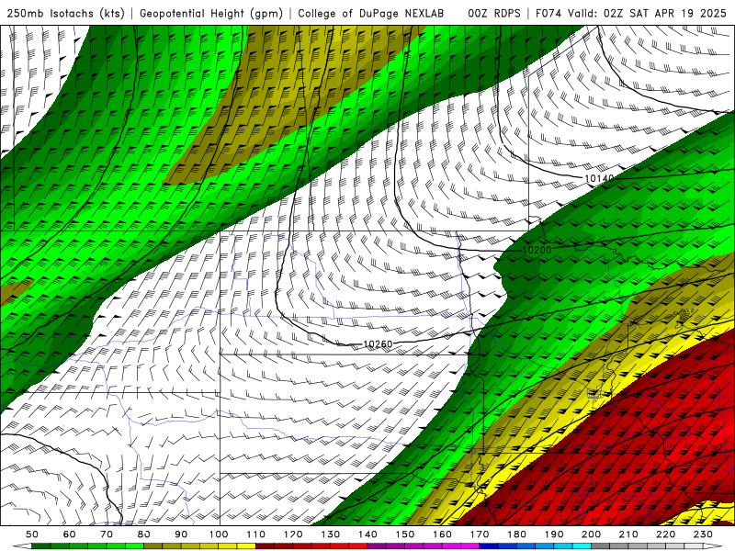Click the "250mb Isotachs (kts)" title text
The width and height of the screenshot is (735, 551).
(x=65, y=14)
